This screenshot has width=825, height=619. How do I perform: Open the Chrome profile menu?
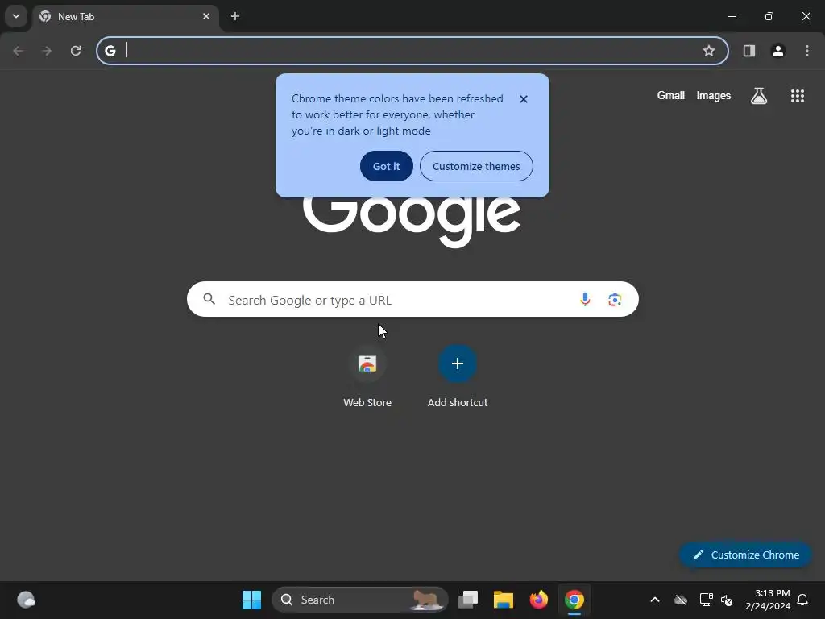tap(778, 51)
